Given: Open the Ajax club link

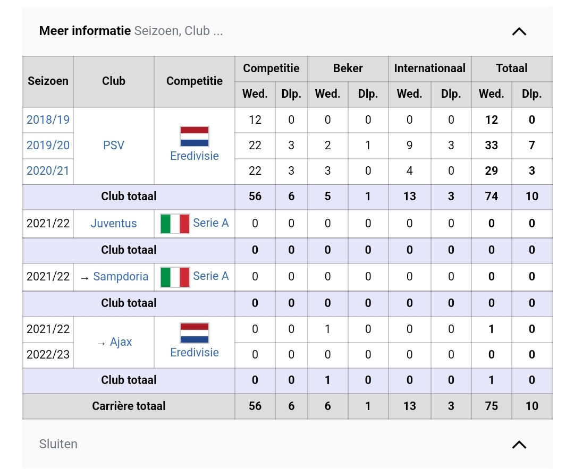Looking at the screenshot, I should coord(121,342).
